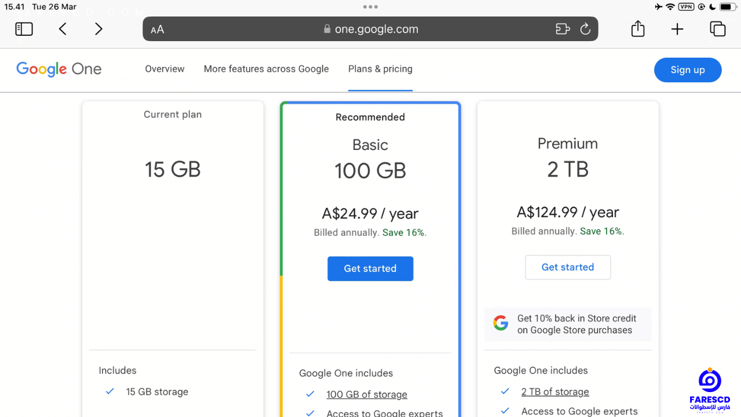
Task: Reload the page with refresh icon
Action: pos(585,29)
